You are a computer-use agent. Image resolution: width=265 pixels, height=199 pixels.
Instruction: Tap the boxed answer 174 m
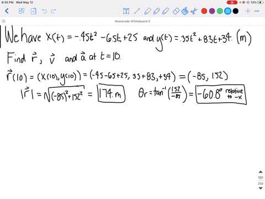tap(112, 93)
